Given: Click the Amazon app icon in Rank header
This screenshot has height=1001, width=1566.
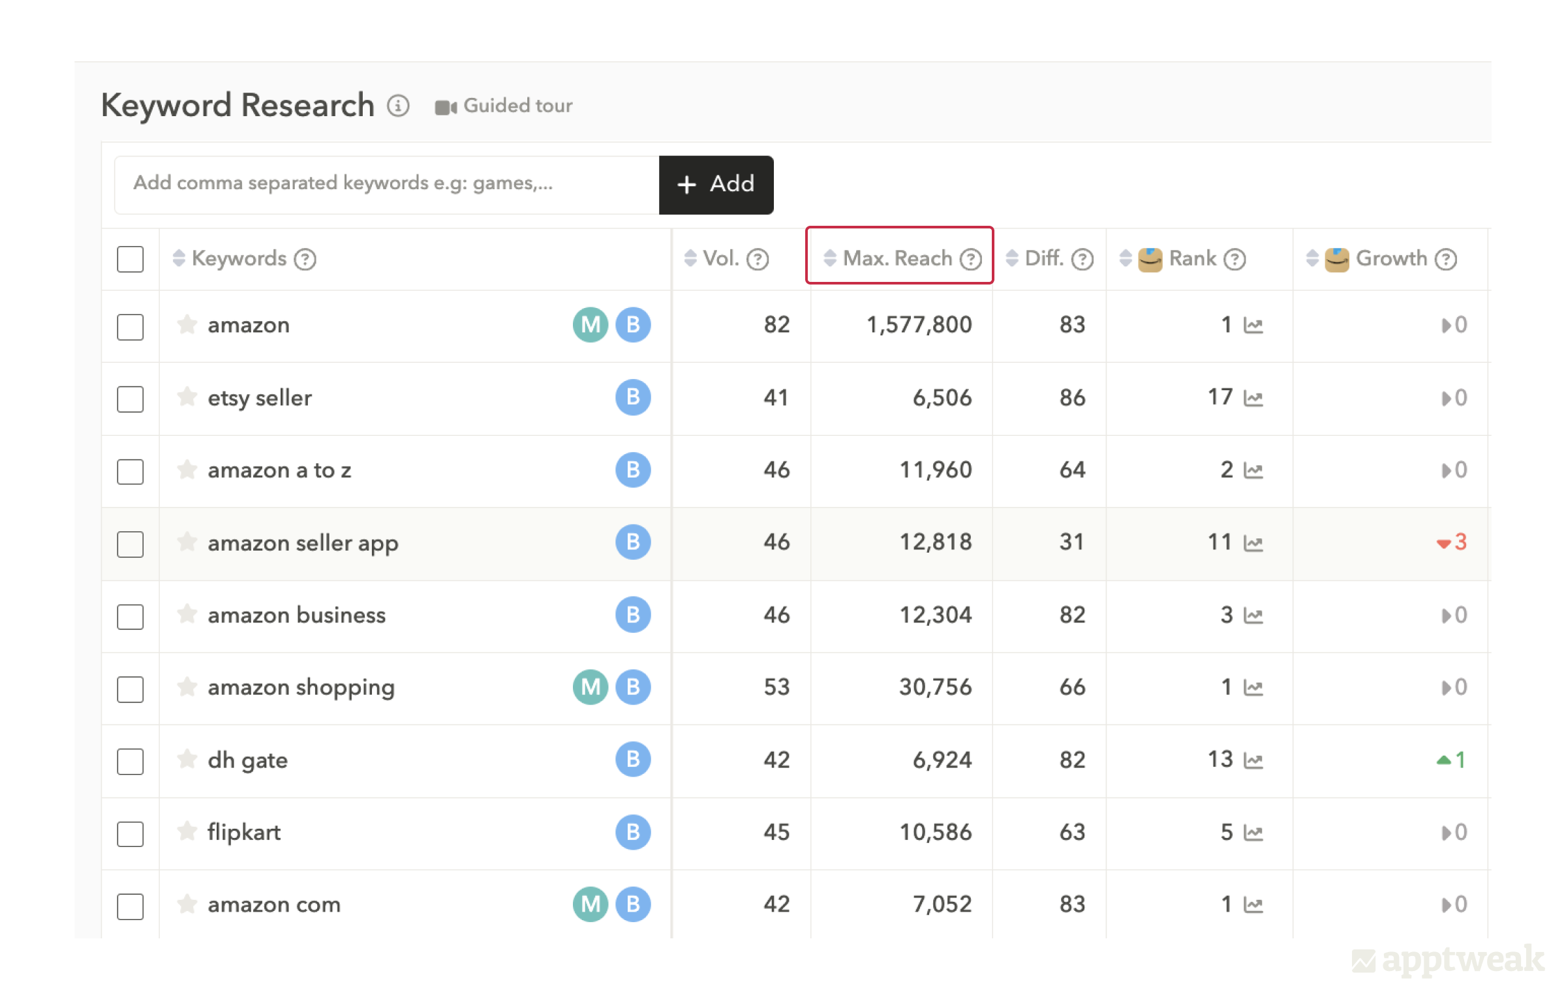Looking at the screenshot, I should click(x=1150, y=259).
